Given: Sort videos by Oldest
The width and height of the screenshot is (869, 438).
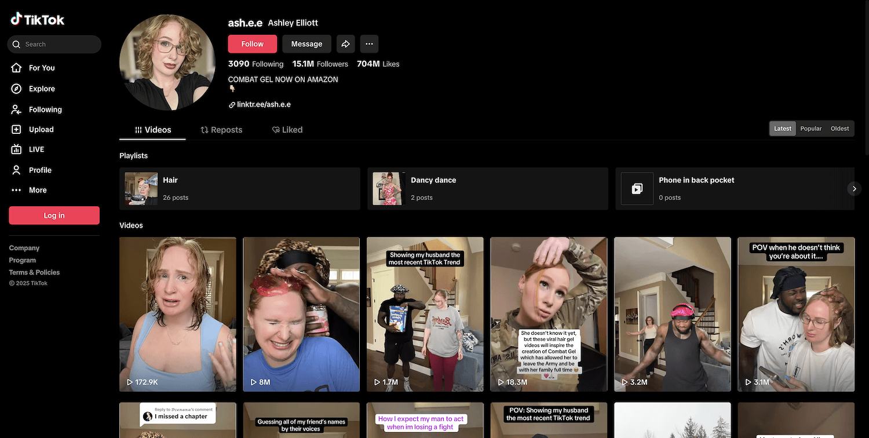Looking at the screenshot, I should [839, 129].
